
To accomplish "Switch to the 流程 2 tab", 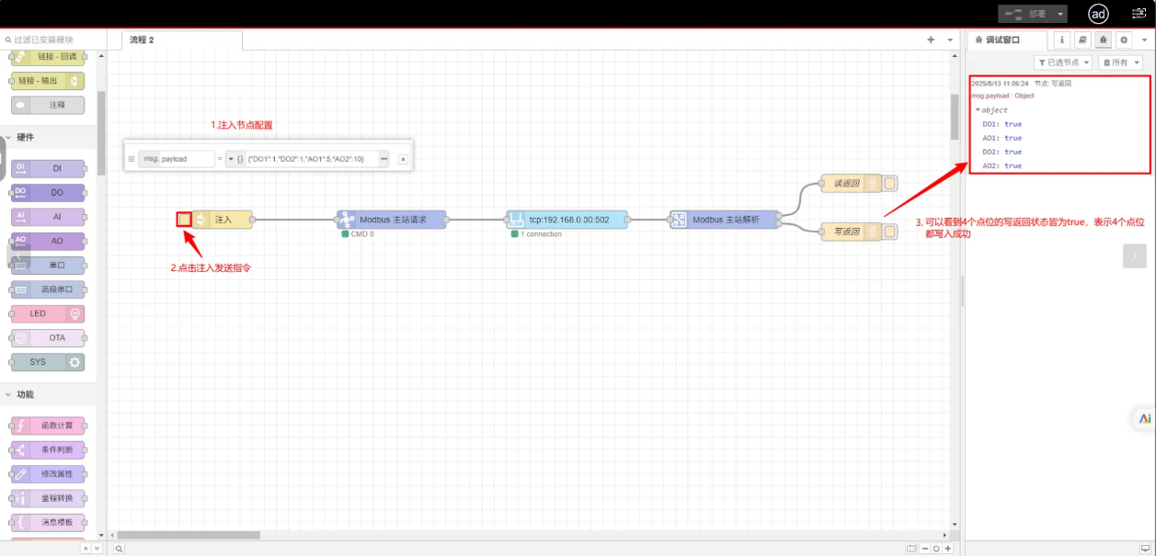I will click(143, 40).
